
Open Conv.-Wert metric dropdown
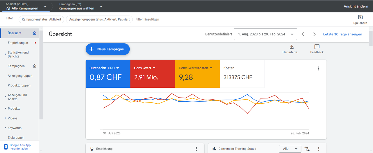click(154, 68)
